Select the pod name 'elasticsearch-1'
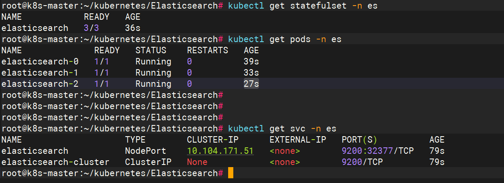504x183 pixels. point(40,73)
